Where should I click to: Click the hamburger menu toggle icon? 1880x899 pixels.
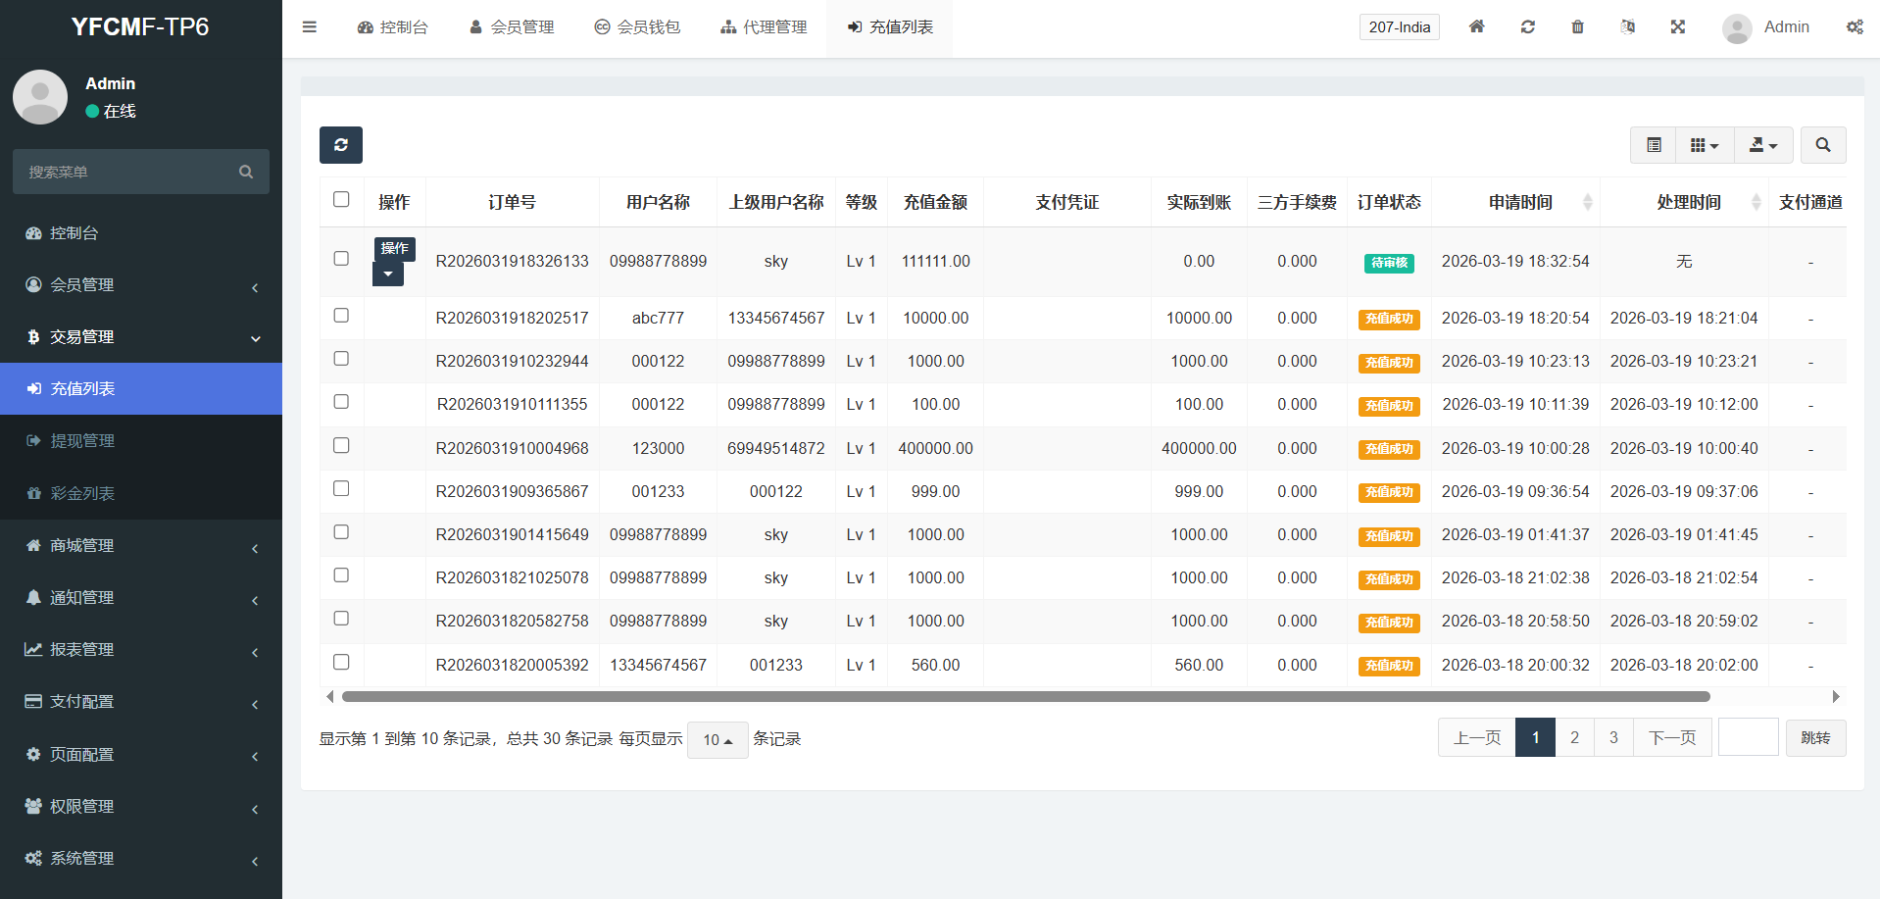click(x=310, y=27)
